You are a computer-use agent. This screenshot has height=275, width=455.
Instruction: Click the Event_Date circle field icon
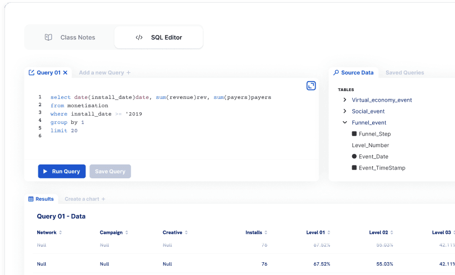[354, 157]
